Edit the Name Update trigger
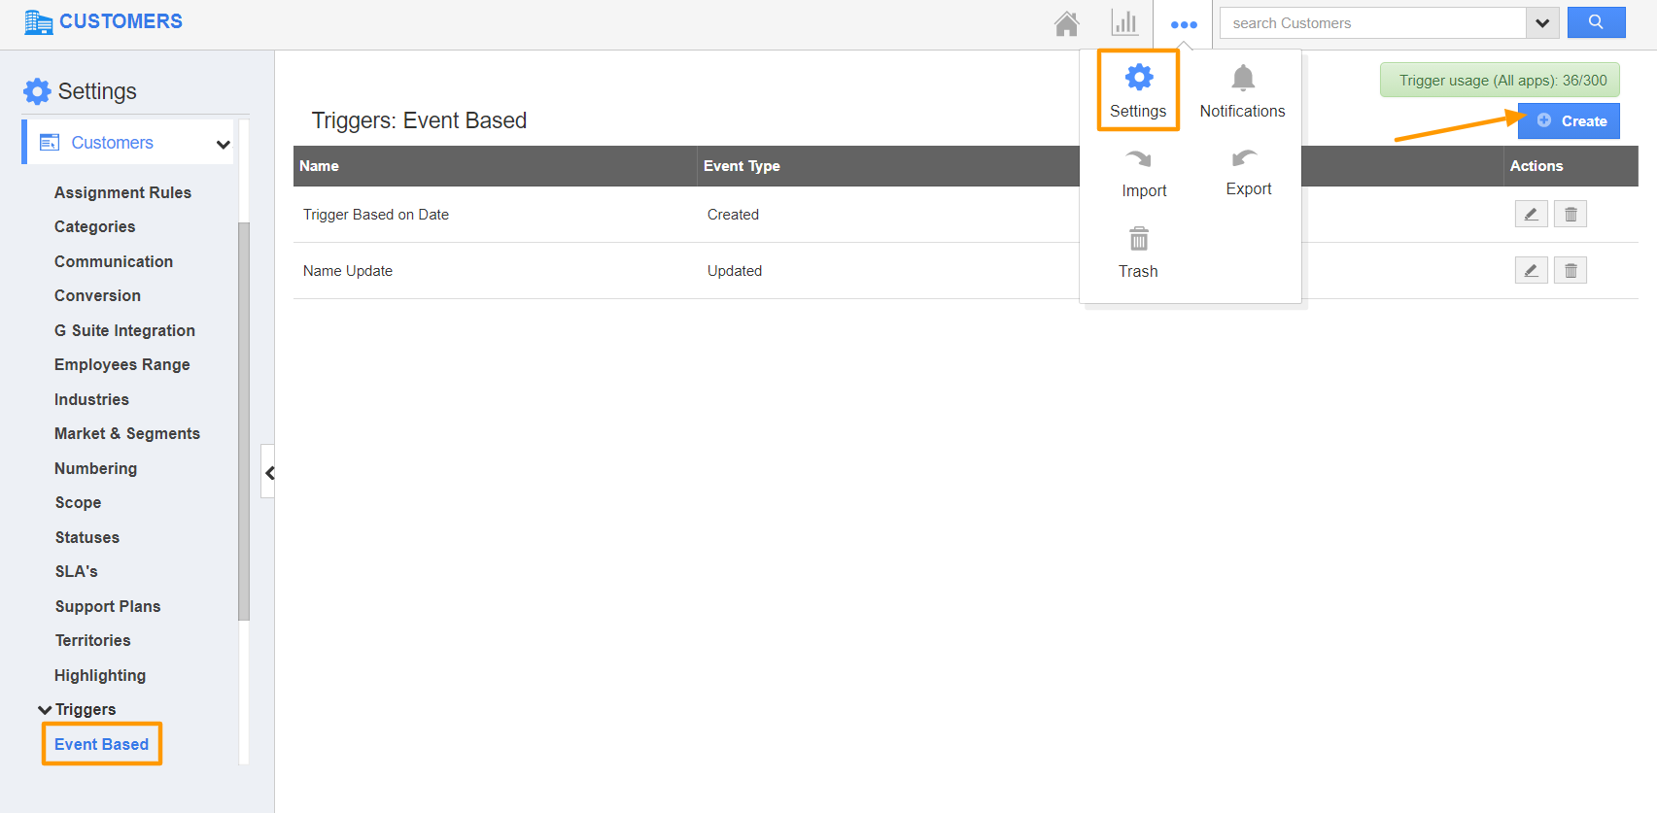 point(1531,270)
